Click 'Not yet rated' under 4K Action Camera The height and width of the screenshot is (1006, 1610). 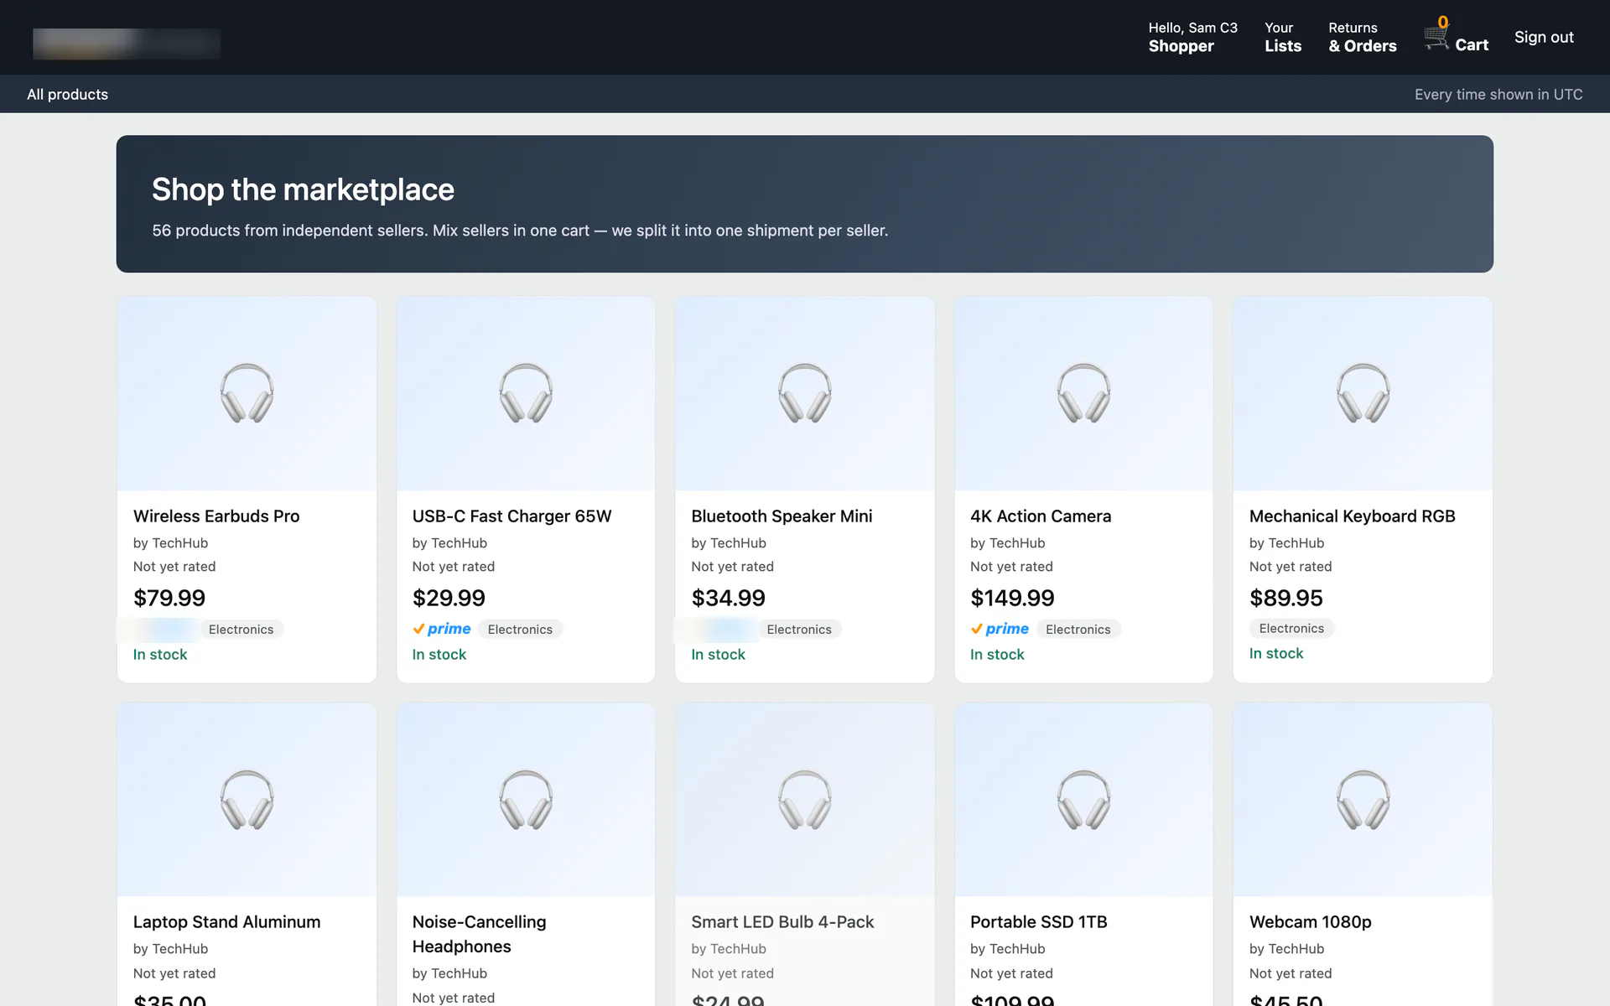1011,567
